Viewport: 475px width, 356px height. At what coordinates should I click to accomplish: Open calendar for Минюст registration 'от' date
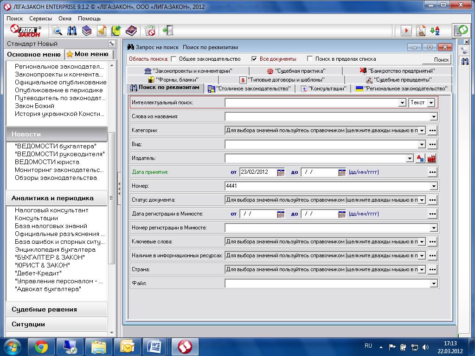click(x=281, y=214)
